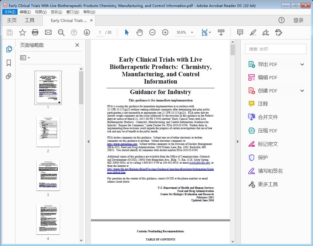Select the email share icon
The height and width of the screenshot is (246, 313).
(x=49, y=32)
